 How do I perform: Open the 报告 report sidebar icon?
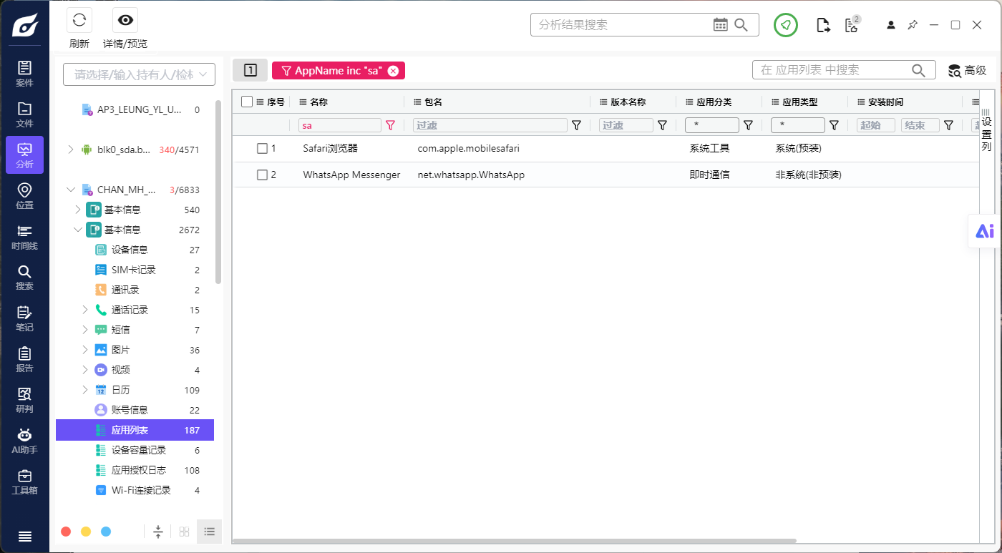(24, 359)
